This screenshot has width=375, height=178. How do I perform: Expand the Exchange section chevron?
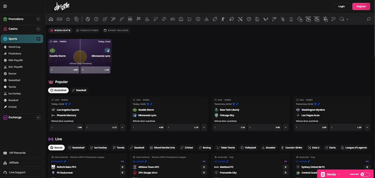click(x=38, y=117)
